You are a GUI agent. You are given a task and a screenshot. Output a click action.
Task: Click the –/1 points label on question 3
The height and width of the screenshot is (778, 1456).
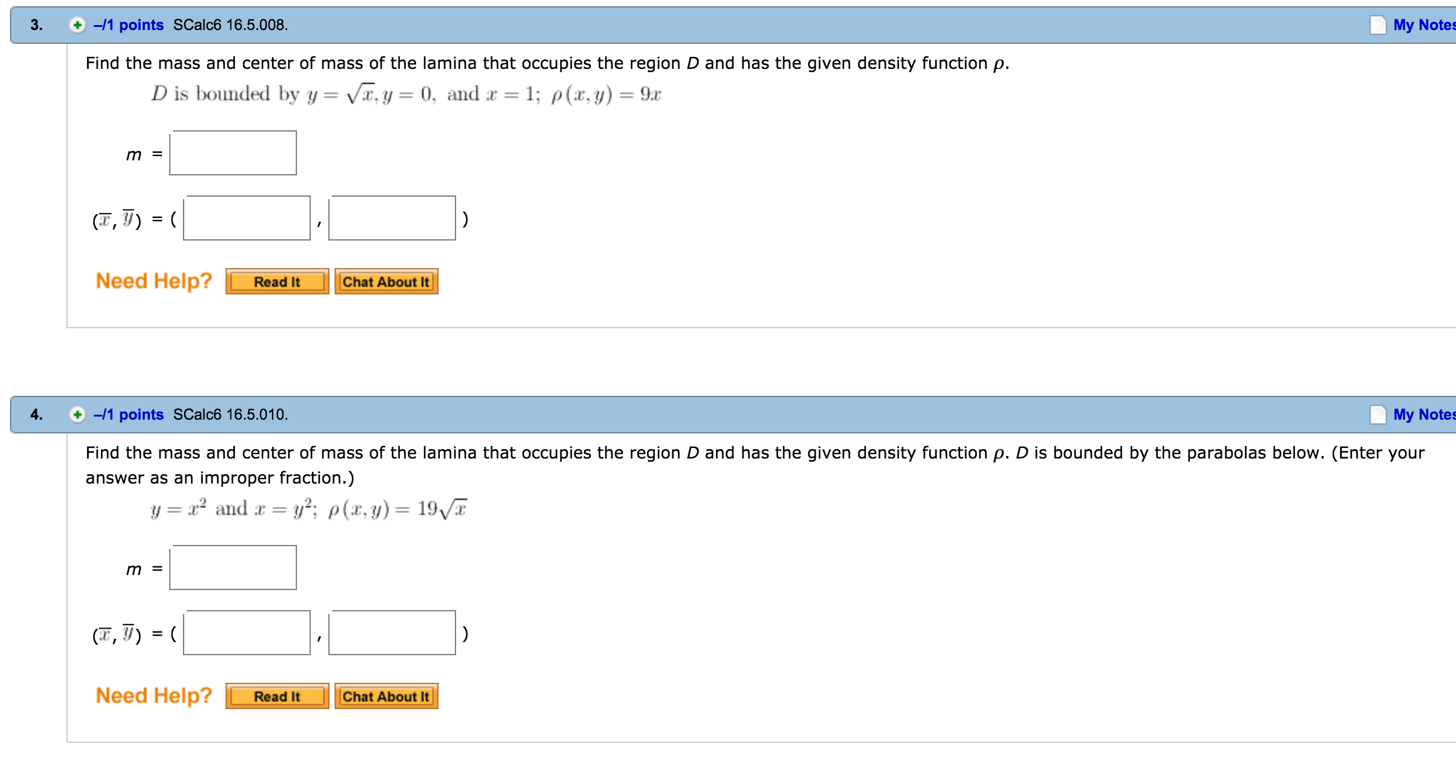click(130, 25)
